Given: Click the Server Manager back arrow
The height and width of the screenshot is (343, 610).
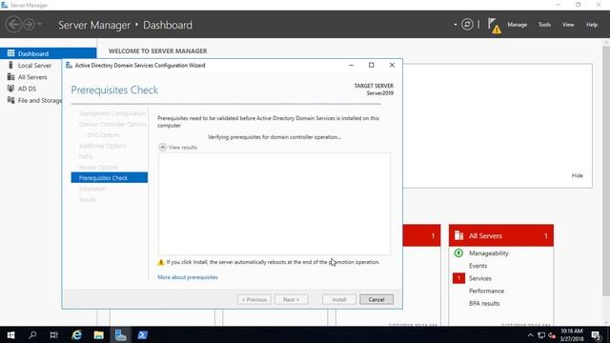Looking at the screenshot, I should tap(13, 25).
